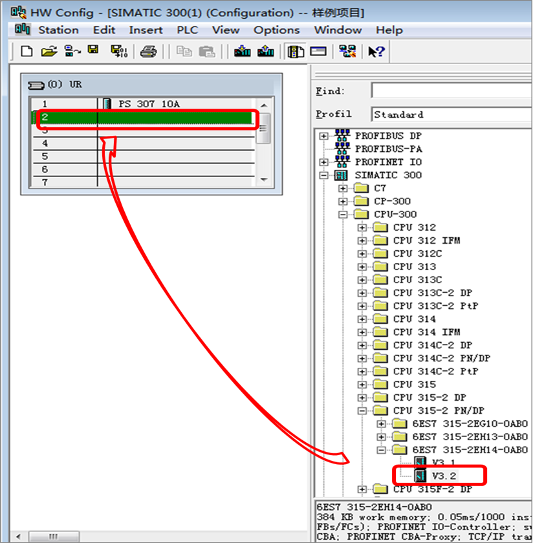Click the New station toolbar icon
The width and height of the screenshot is (533, 543).
pos(27,51)
